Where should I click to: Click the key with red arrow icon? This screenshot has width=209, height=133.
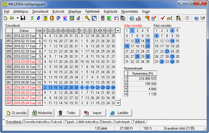pos(147,18)
